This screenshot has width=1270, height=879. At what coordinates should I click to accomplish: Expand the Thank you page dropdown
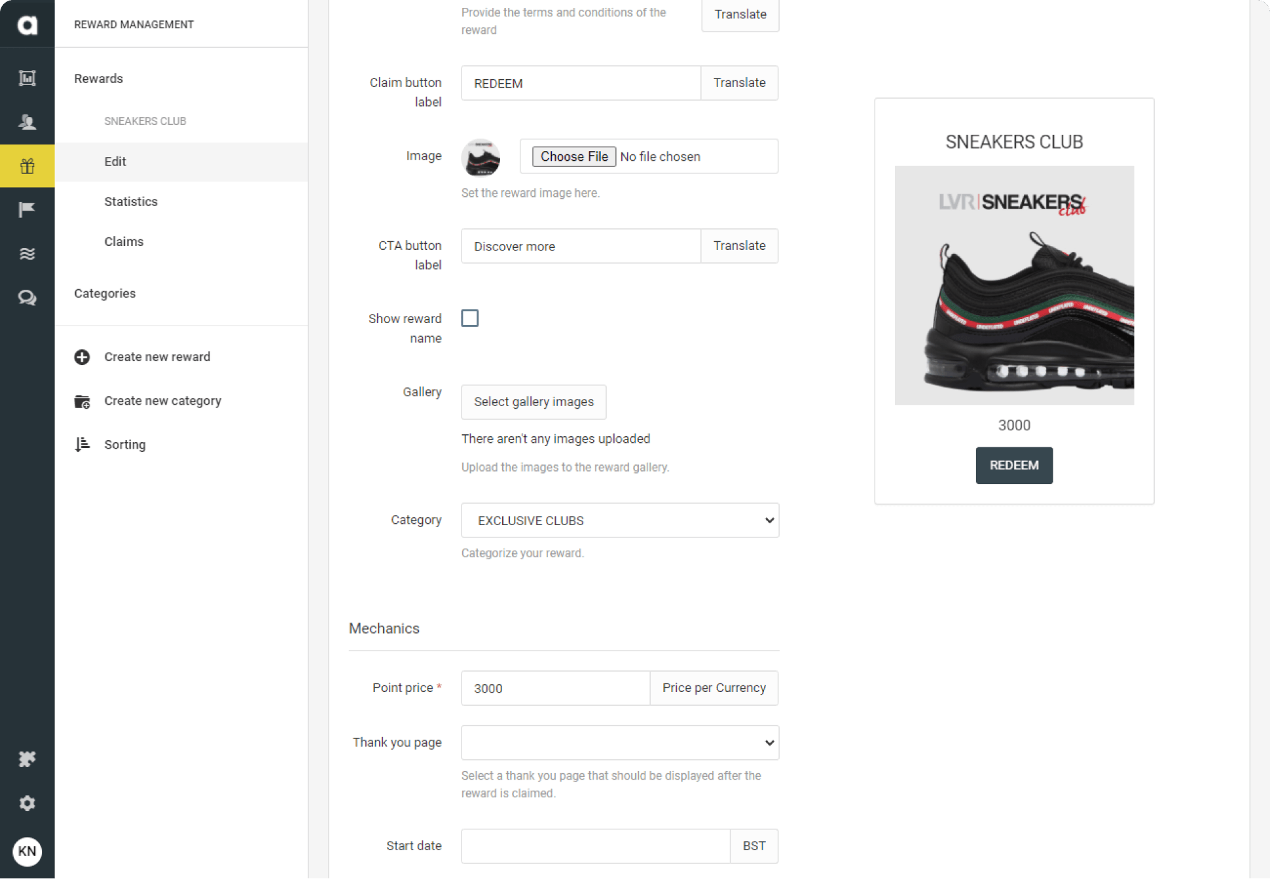click(619, 742)
